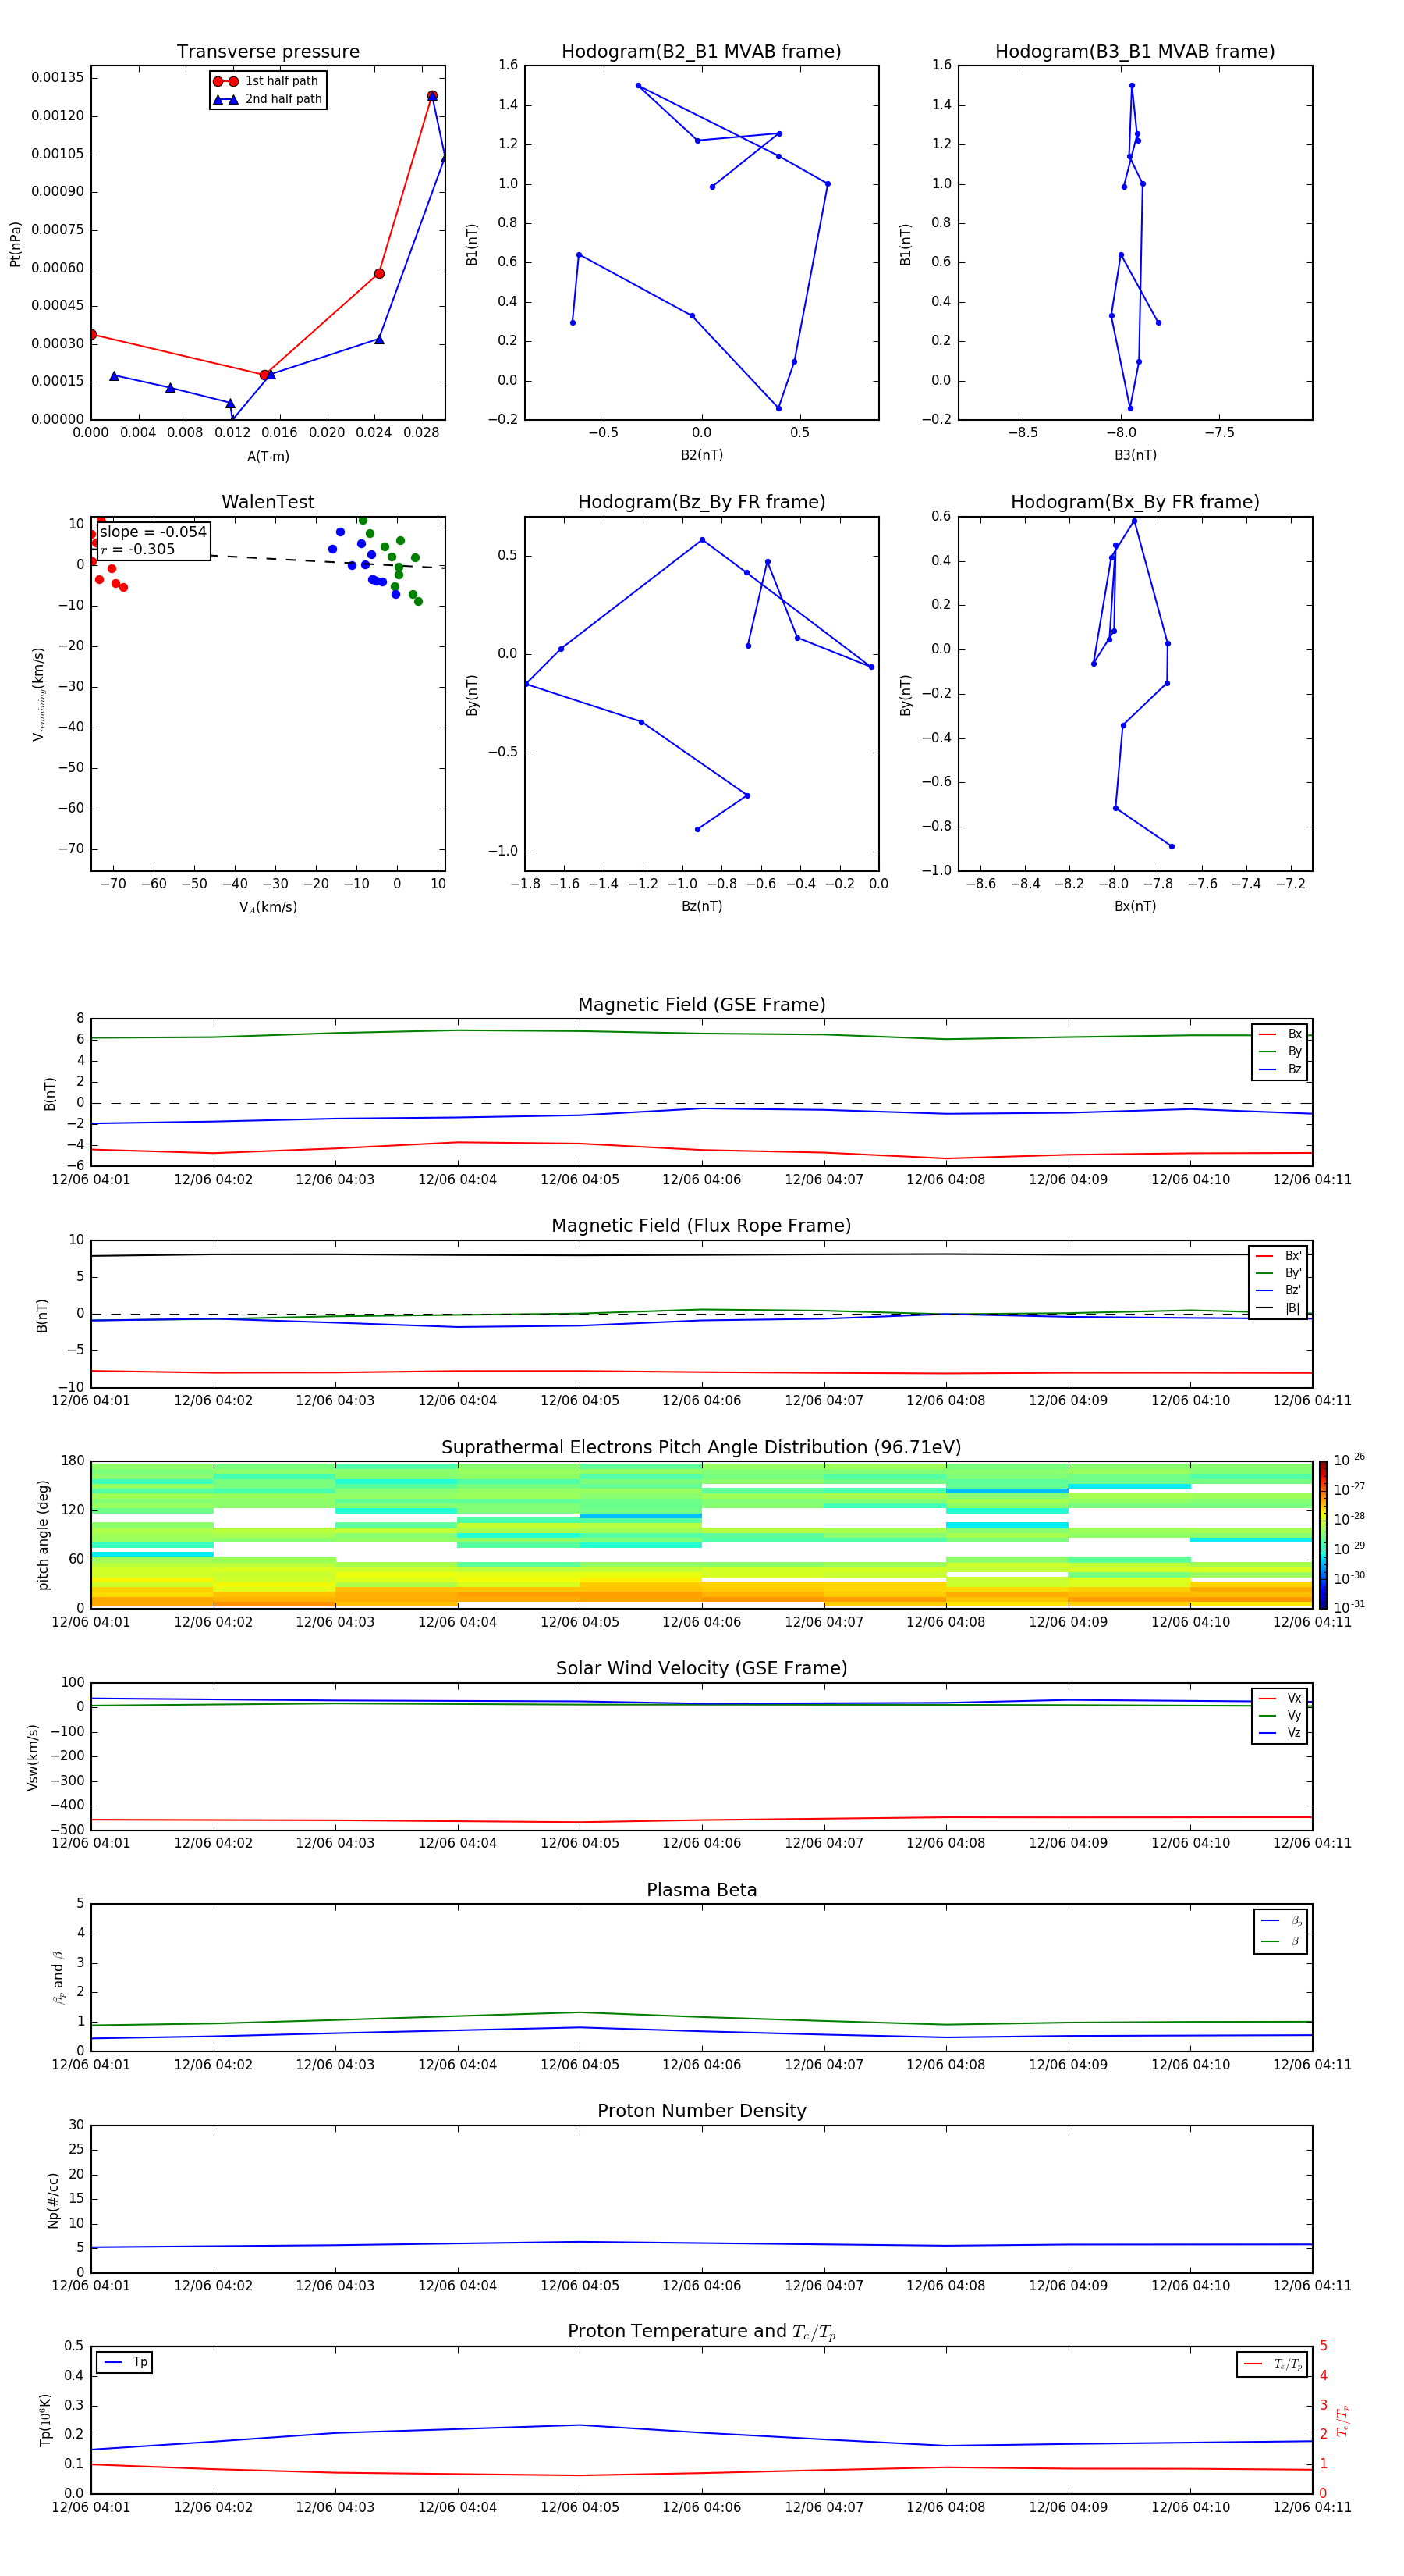Select the |B| entry in the Flux Rope legend
This screenshot has width=1404, height=2576.
click(1278, 1308)
